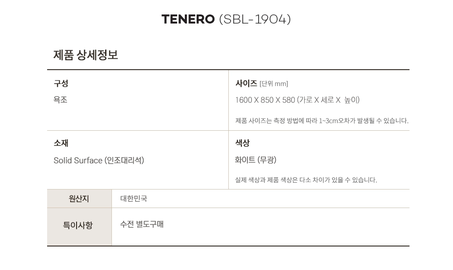Click the 제품 상세정보 heading

click(x=86, y=55)
